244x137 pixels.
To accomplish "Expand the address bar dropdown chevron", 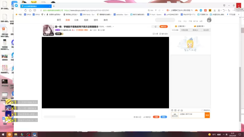I will point(163,10).
